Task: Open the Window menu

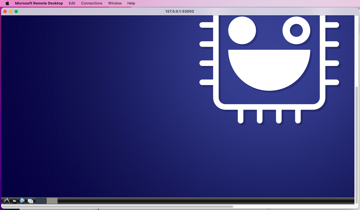Action: 115,3
